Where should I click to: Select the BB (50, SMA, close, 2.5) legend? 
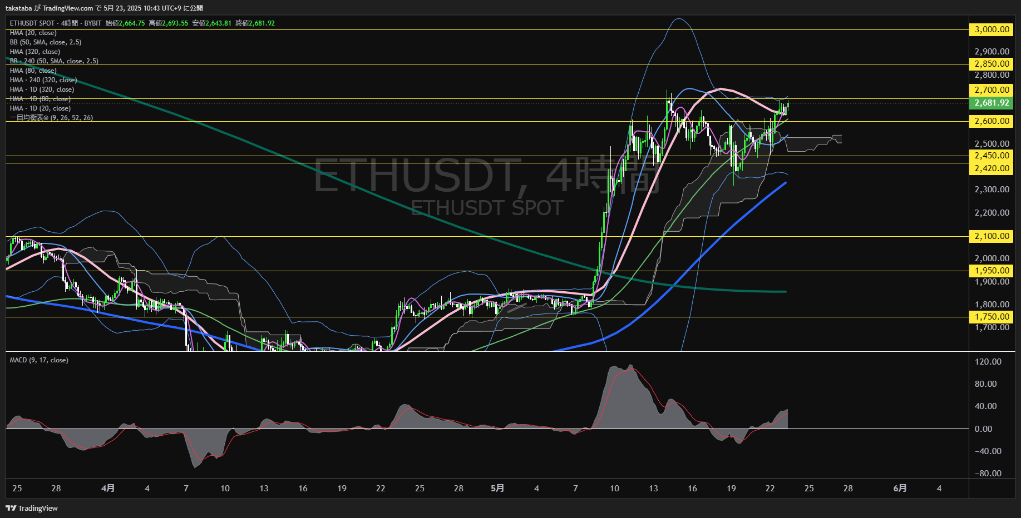point(46,42)
